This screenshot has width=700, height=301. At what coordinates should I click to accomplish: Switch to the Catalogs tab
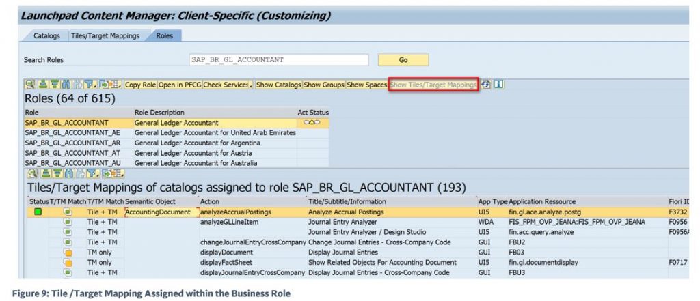[46, 35]
